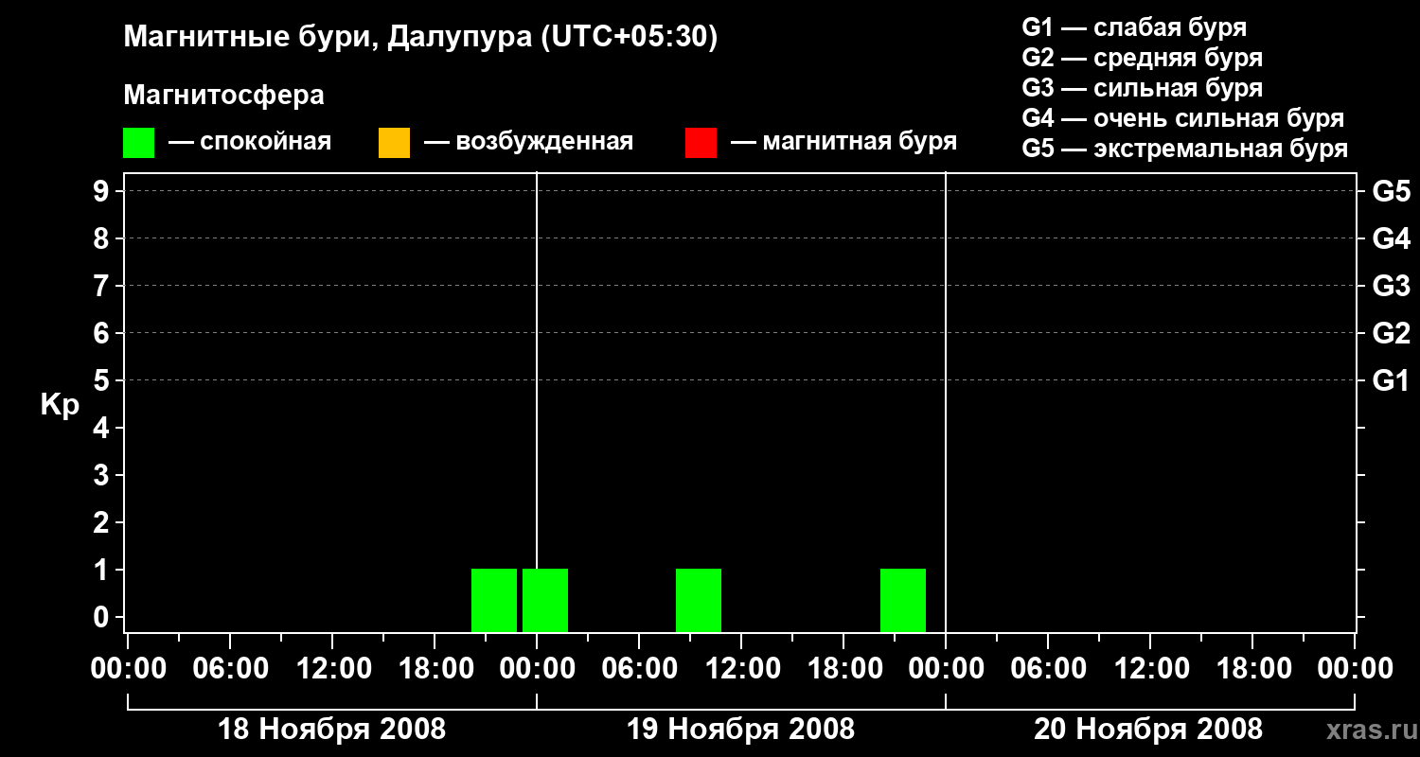
Task: Click the '— возбужденная' legend label
Action: pyautogui.click(x=528, y=142)
